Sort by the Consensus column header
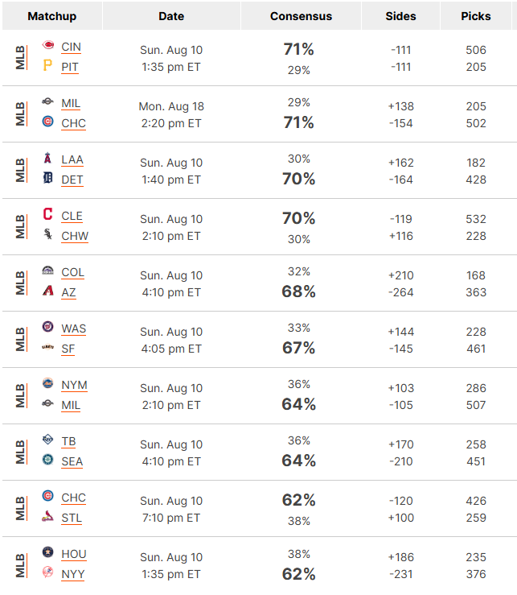Viewport: 517px width, 595px height. coord(301,16)
